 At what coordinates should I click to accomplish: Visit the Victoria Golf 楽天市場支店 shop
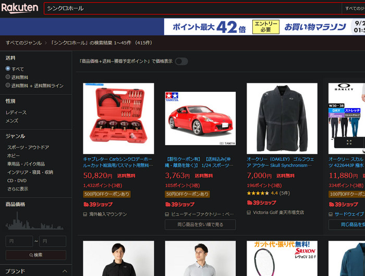click(x=278, y=212)
